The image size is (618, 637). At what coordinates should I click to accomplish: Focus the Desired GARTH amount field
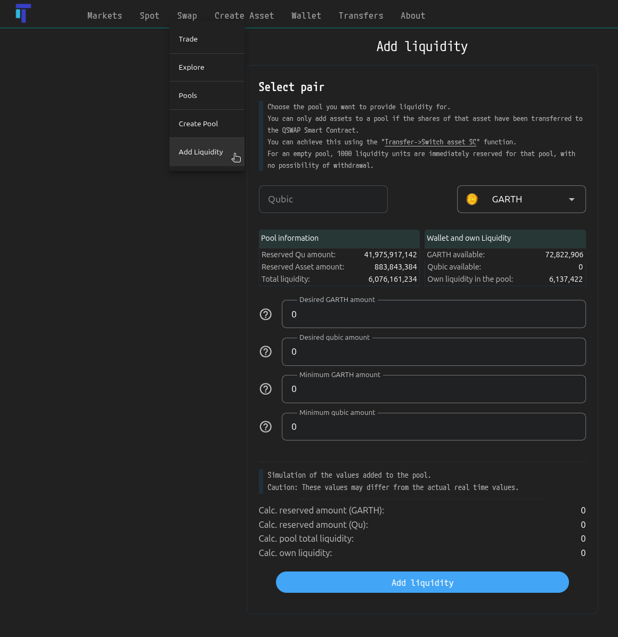(433, 314)
